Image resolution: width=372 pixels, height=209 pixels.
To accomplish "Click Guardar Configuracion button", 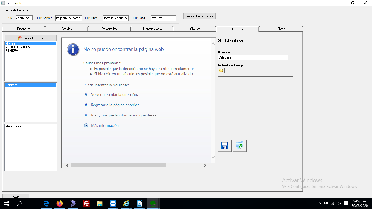I will (x=200, y=16).
